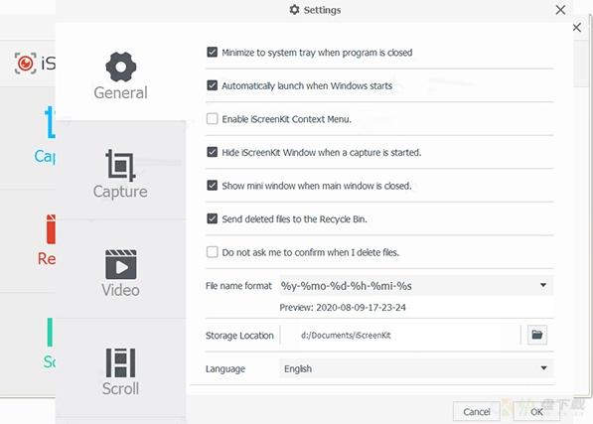Uncheck Minimize to system tray option
The width and height of the screenshot is (593, 424).
click(213, 53)
